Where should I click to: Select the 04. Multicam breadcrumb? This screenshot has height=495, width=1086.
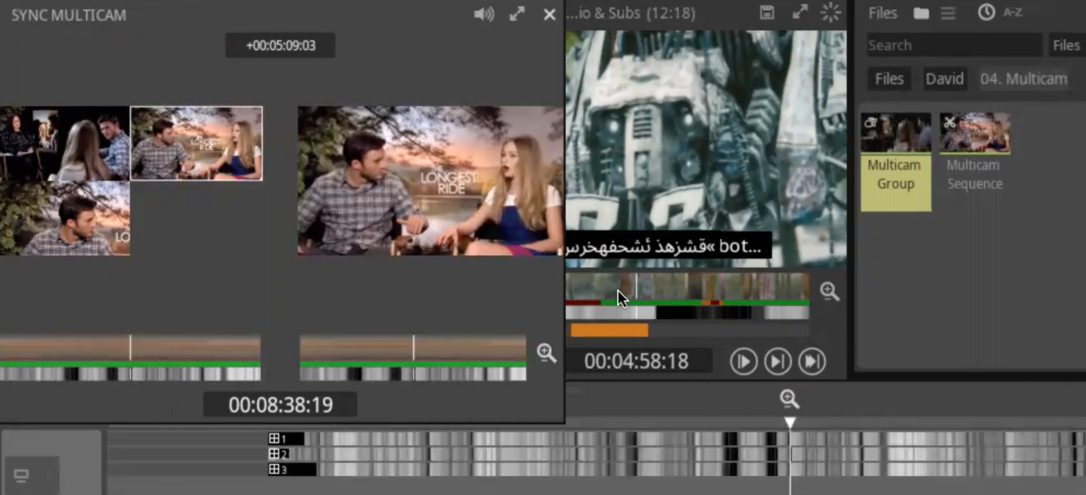(1023, 79)
